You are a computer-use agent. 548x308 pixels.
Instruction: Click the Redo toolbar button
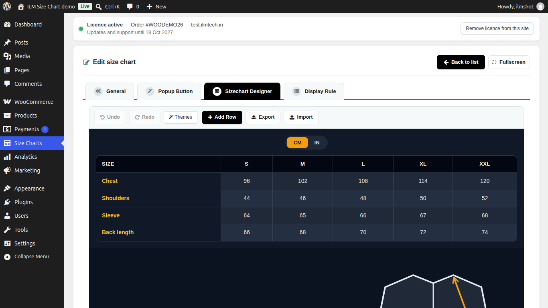[x=145, y=117]
